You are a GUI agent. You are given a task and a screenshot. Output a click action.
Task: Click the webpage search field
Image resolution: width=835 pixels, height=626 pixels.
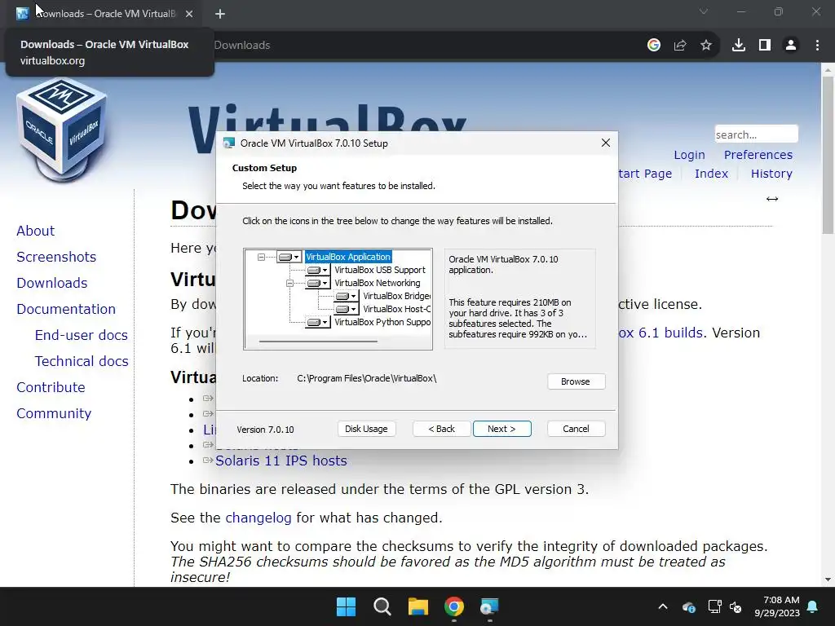click(x=756, y=134)
